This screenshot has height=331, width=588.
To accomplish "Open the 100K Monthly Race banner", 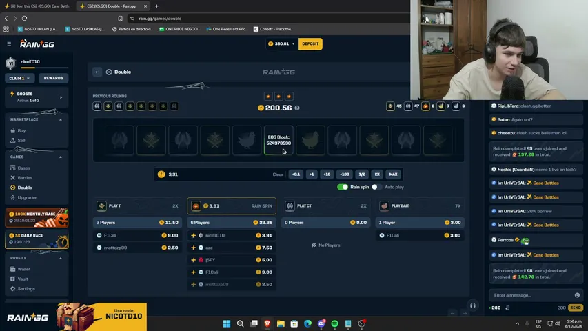I will click(x=37, y=217).
